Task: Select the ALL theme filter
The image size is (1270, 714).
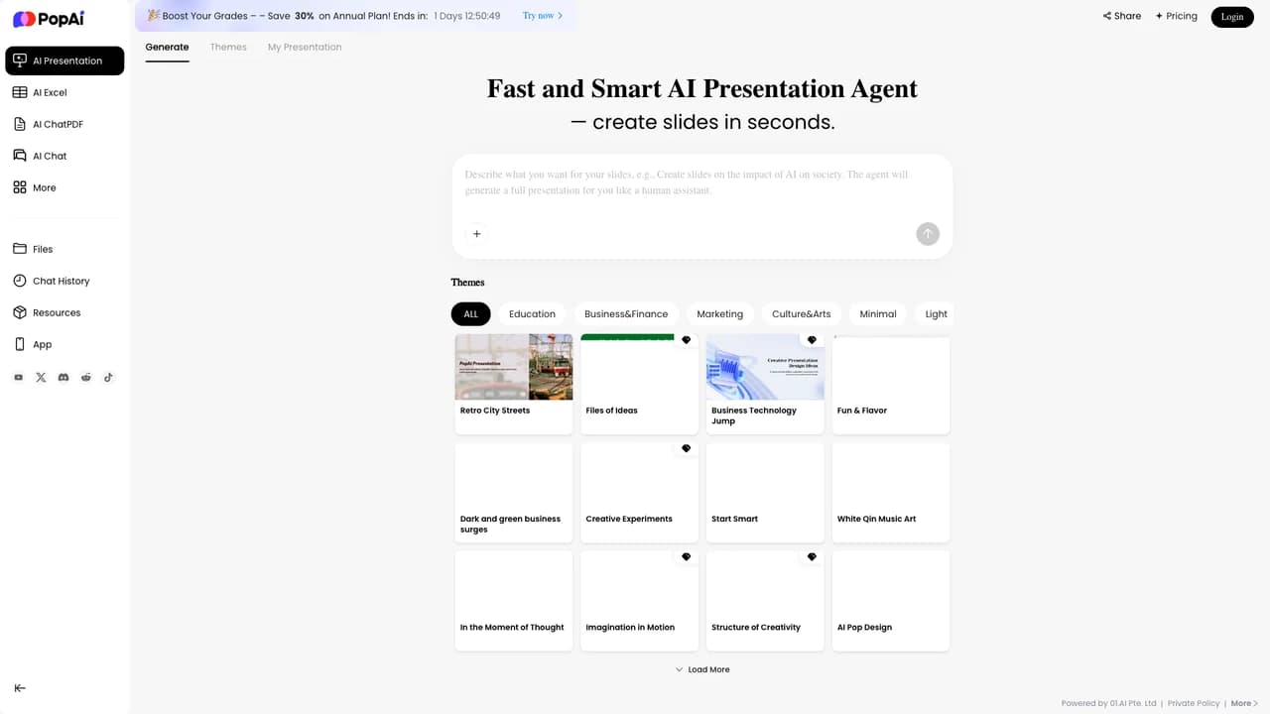Action: [470, 314]
